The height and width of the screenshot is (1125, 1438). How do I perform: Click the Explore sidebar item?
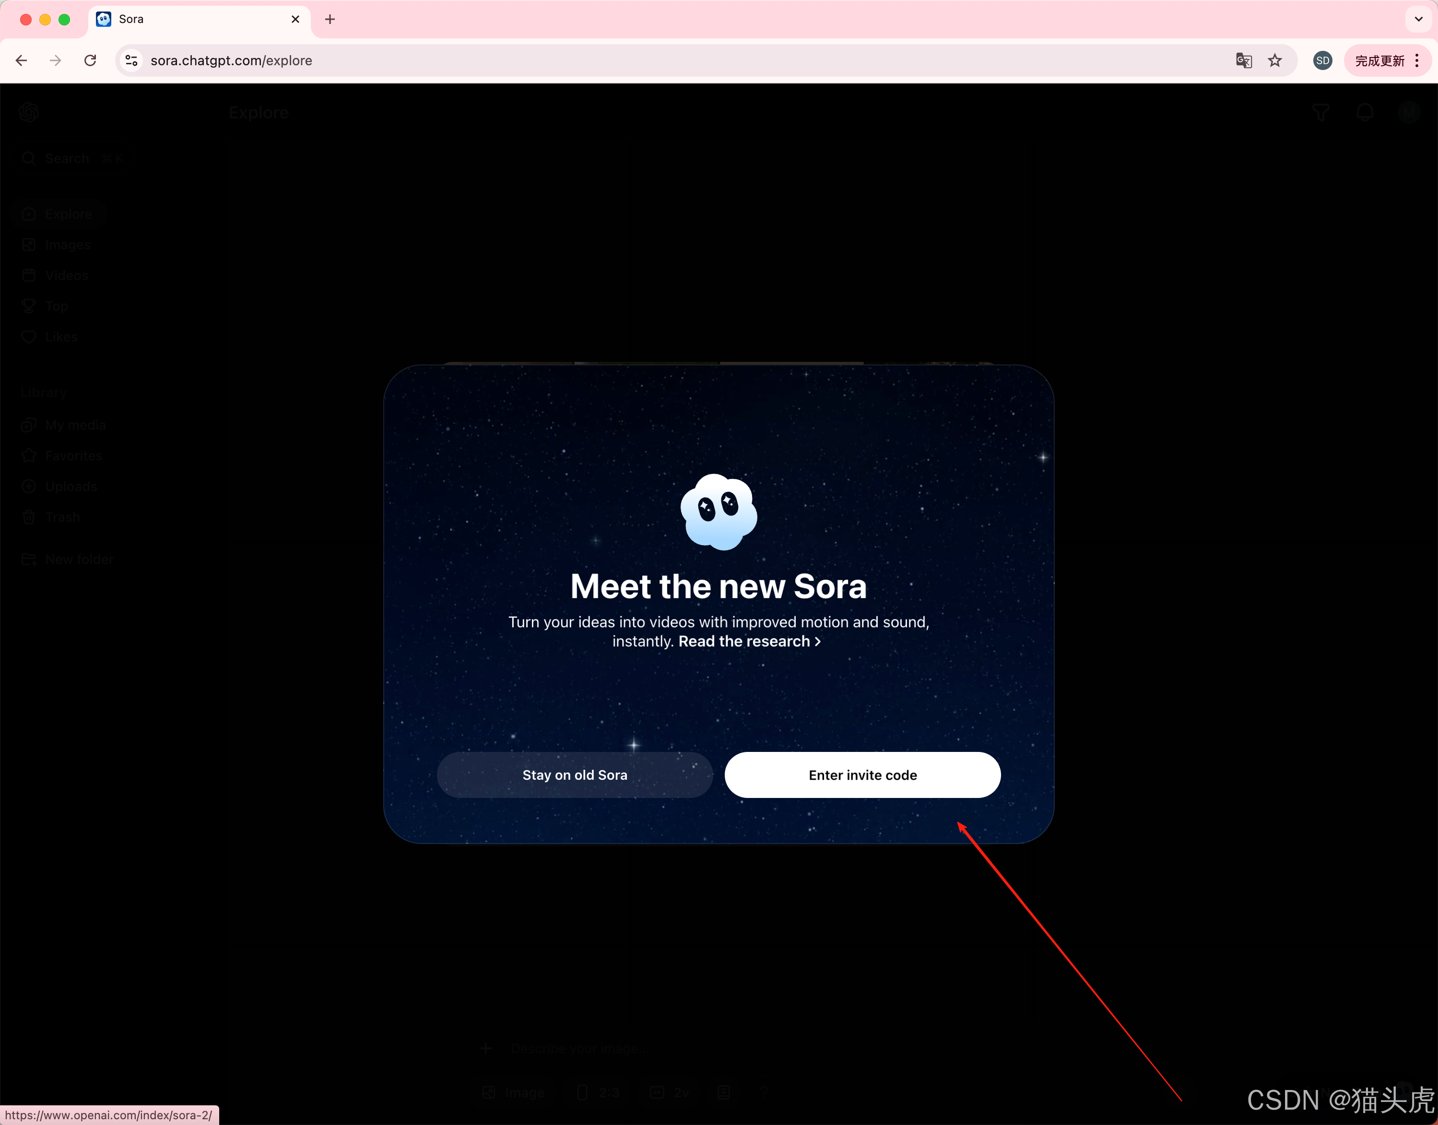coord(68,214)
